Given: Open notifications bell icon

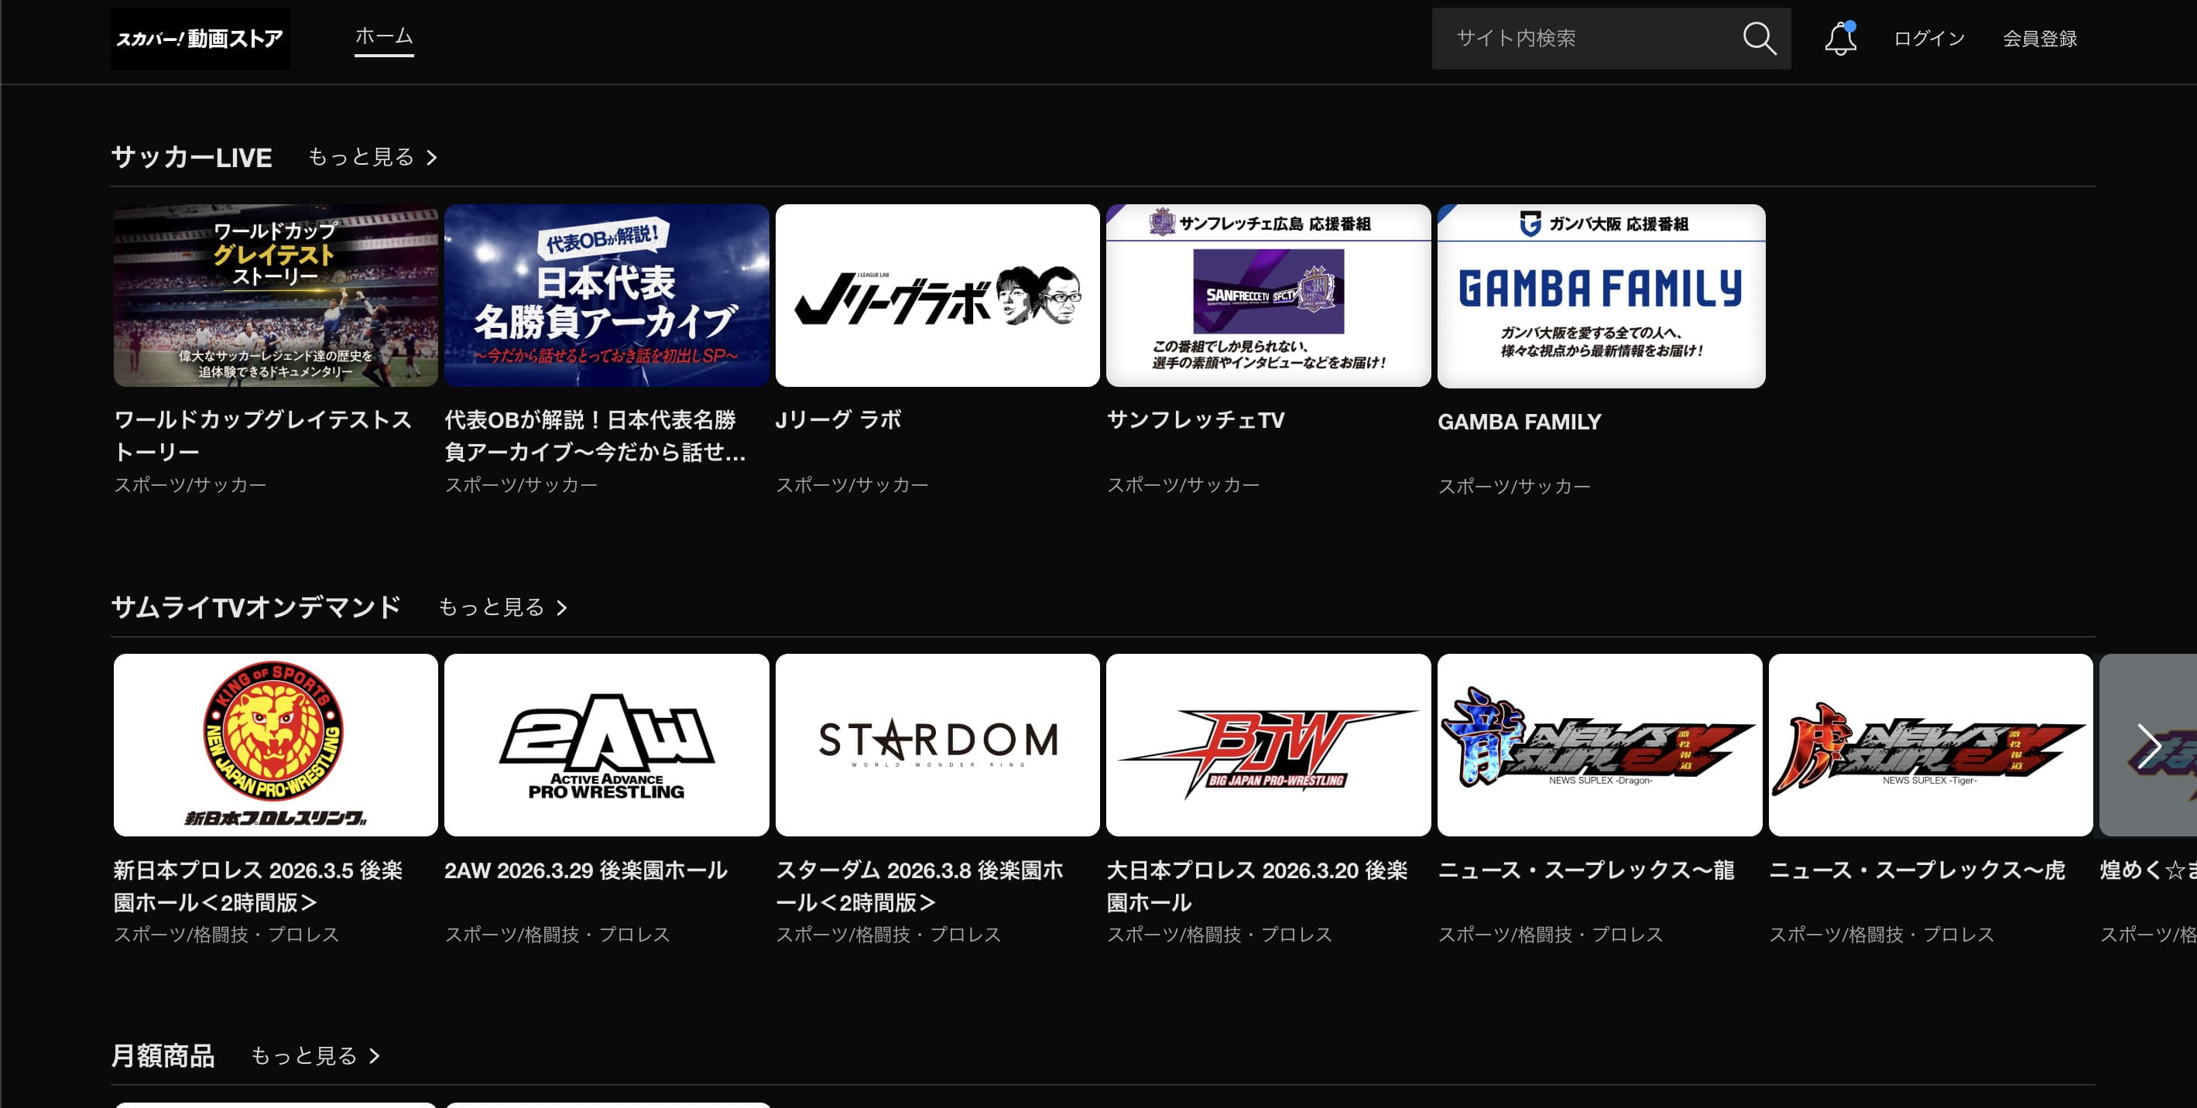Looking at the screenshot, I should [1840, 39].
